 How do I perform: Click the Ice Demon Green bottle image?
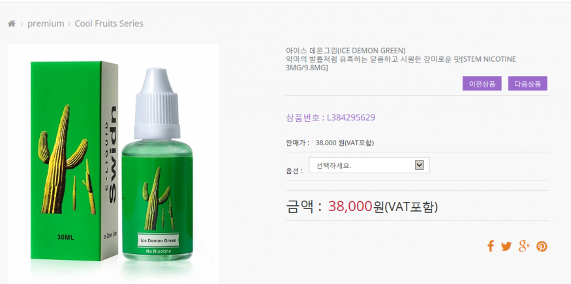(x=158, y=163)
